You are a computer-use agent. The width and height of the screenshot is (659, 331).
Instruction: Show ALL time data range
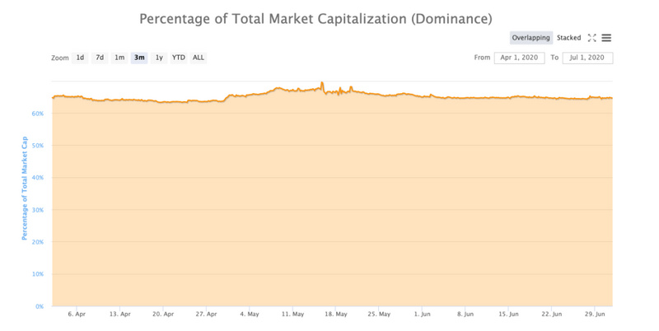(x=199, y=58)
